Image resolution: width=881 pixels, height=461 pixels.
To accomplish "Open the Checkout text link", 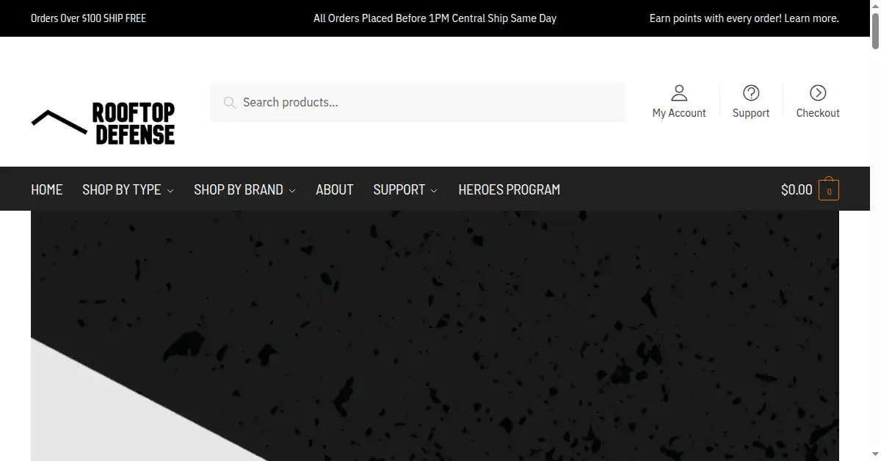I will [x=818, y=113].
